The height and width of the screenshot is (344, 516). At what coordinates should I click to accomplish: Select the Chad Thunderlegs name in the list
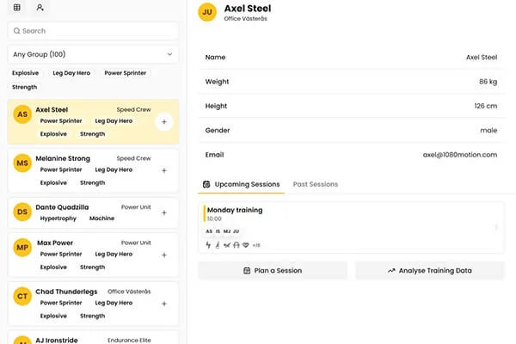pyautogui.click(x=66, y=292)
